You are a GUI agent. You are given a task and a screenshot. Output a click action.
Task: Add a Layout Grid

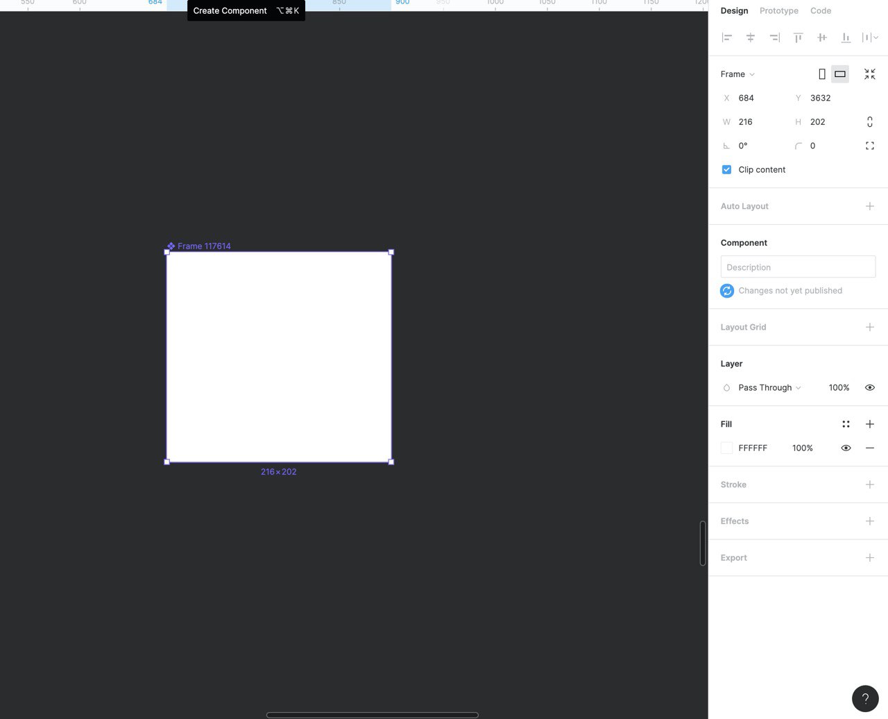870,327
